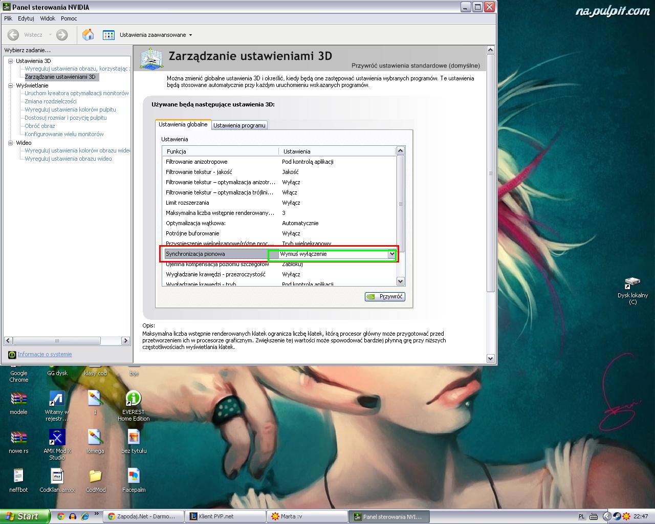This screenshot has width=655, height=524.
Task: Open the CodKlan.amxx file icon
Action: [57, 476]
